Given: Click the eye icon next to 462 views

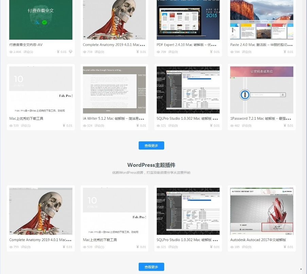Looking at the screenshot, I should (232, 126).
